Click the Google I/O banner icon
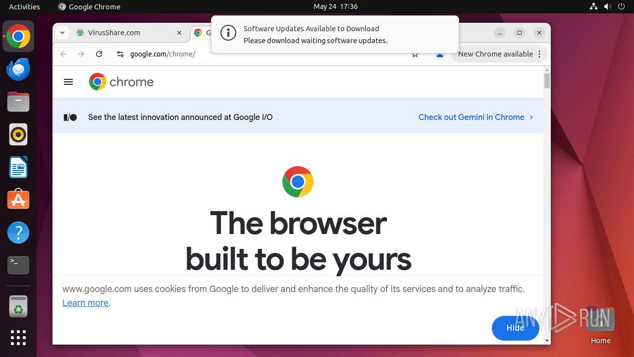Image resolution: width=634 pixels, height=357 pixels. [70, 118]
